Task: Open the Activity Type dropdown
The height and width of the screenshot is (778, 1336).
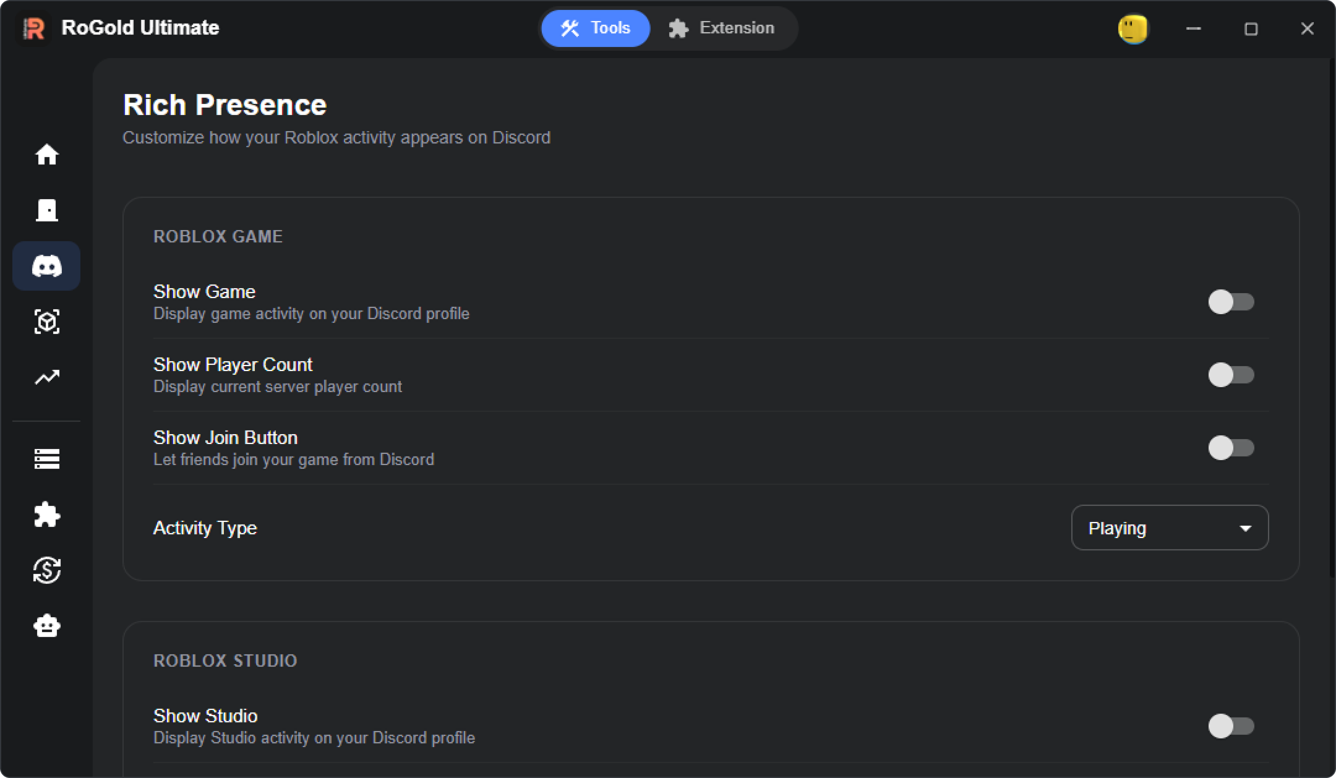Action: point(1170,528)
